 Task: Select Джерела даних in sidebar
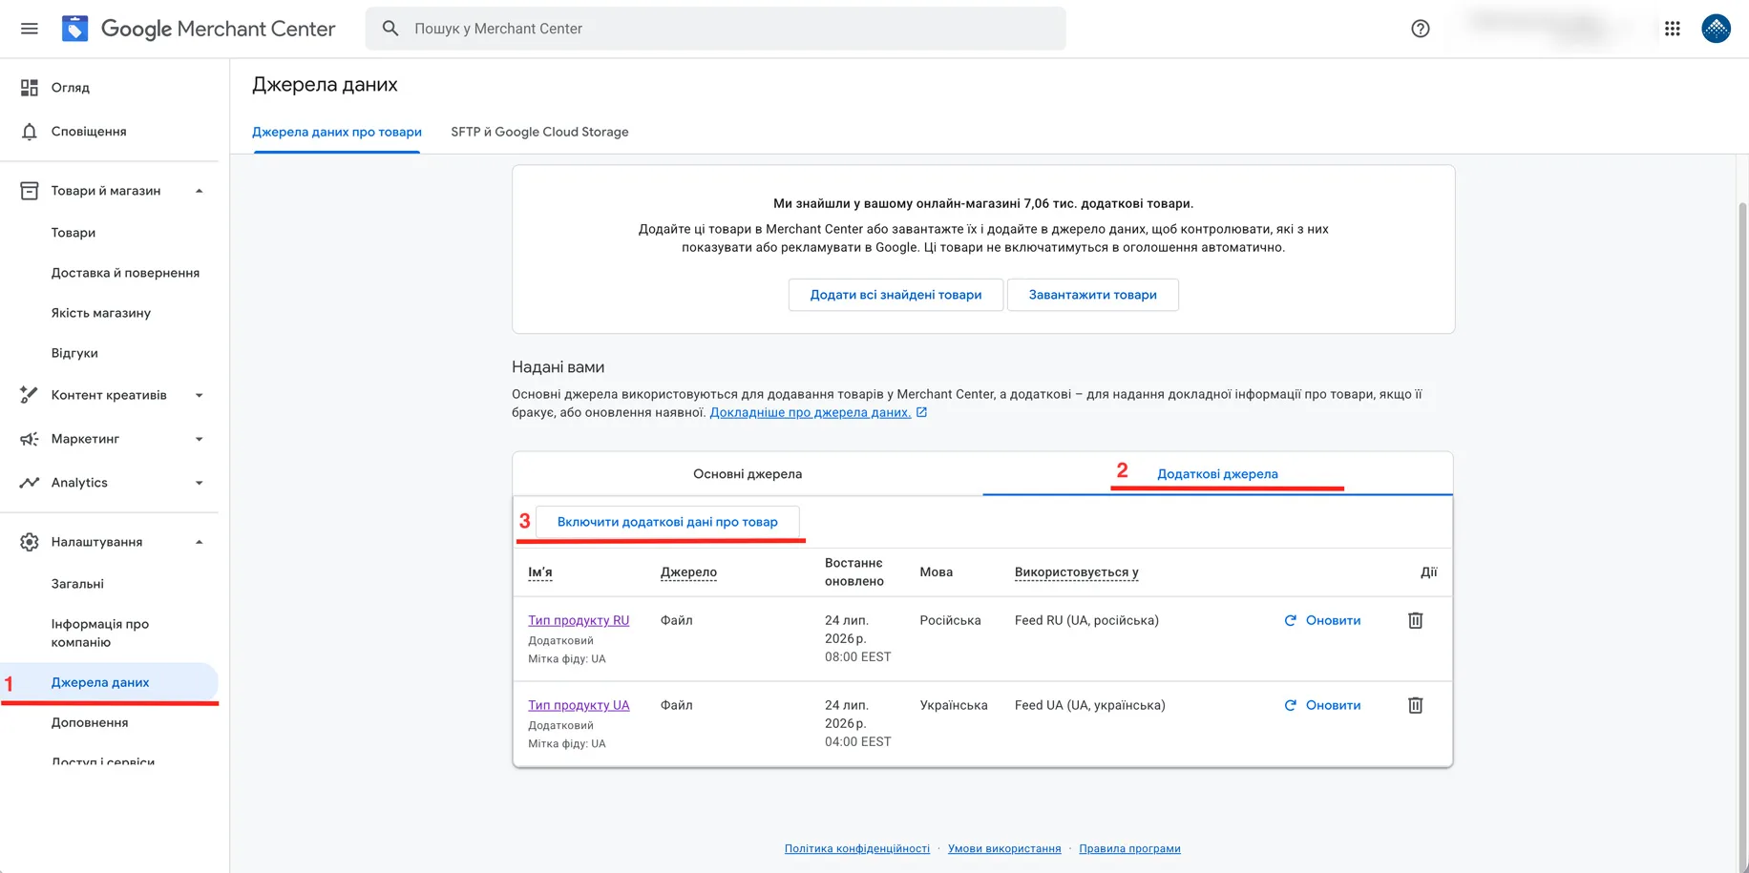click(x=110, y=682)
